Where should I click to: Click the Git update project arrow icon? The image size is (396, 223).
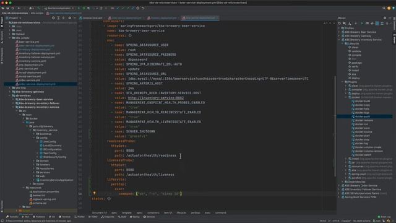pos(118,8)
